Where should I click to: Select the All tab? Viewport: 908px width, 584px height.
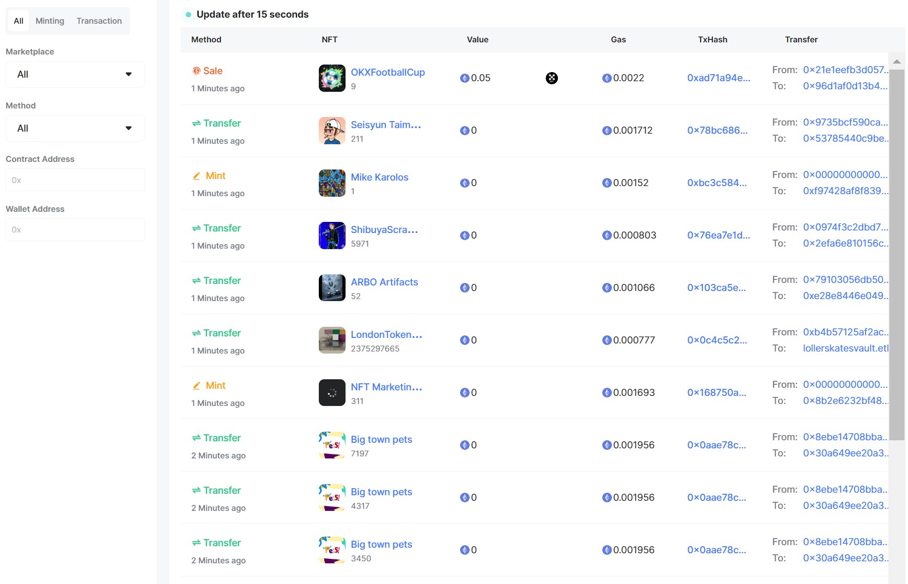[x=19, y=21]
